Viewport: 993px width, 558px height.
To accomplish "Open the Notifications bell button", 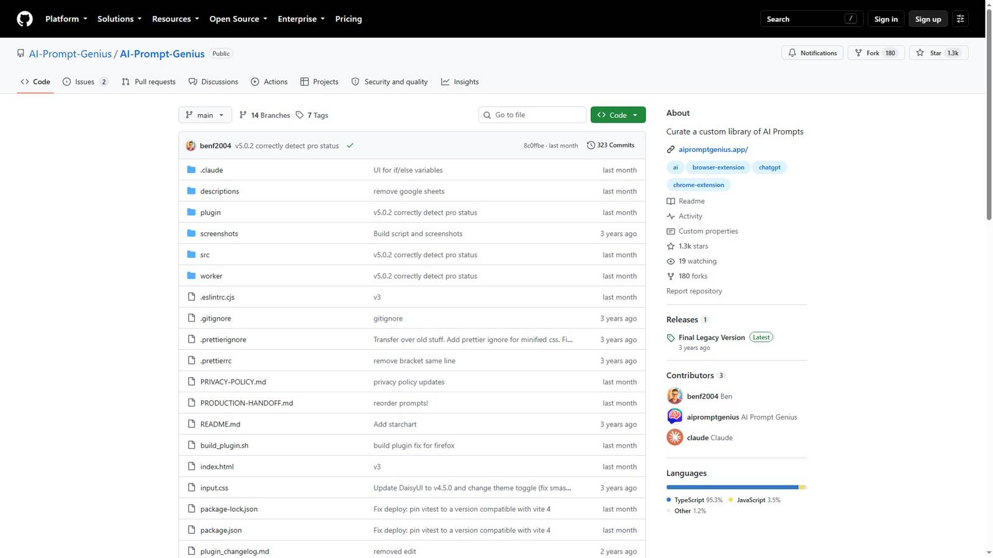I will pos(812,53).
